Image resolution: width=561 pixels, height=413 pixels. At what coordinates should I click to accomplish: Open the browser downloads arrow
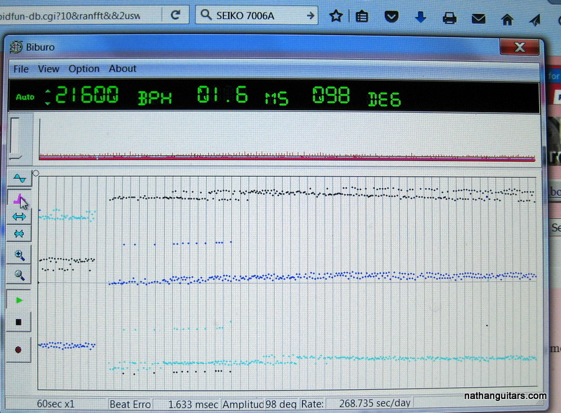coord(421,16)
